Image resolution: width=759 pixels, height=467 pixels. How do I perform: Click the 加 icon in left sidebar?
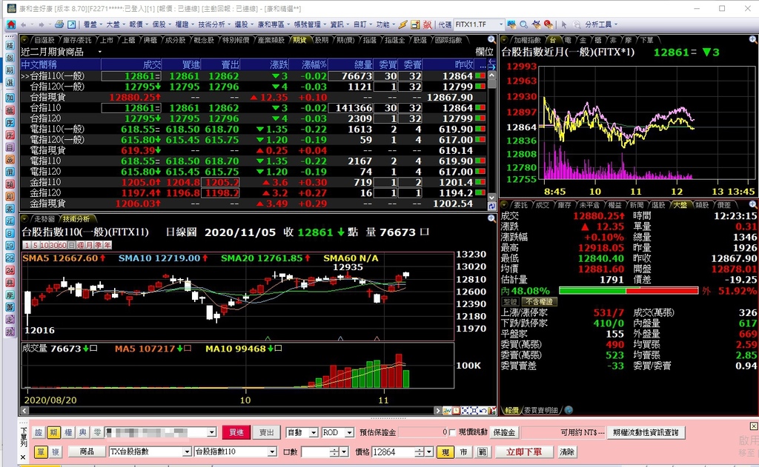tap(10, 98)
